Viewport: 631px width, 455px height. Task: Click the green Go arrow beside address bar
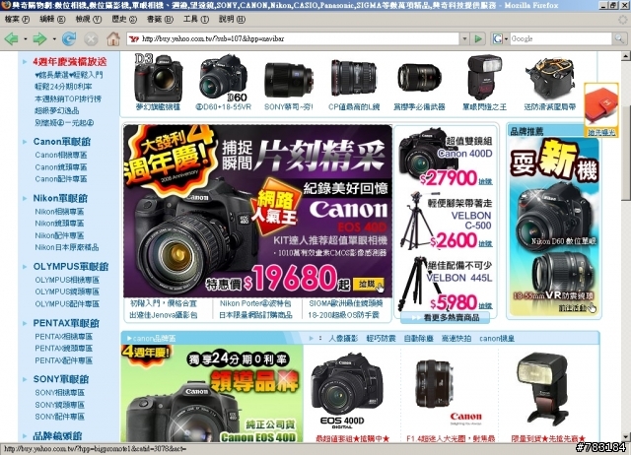(478, 39)
